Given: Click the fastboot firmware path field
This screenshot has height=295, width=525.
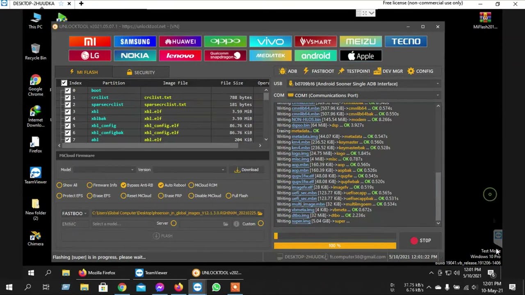Looking at the screenshot, I should tap(174, 213).
